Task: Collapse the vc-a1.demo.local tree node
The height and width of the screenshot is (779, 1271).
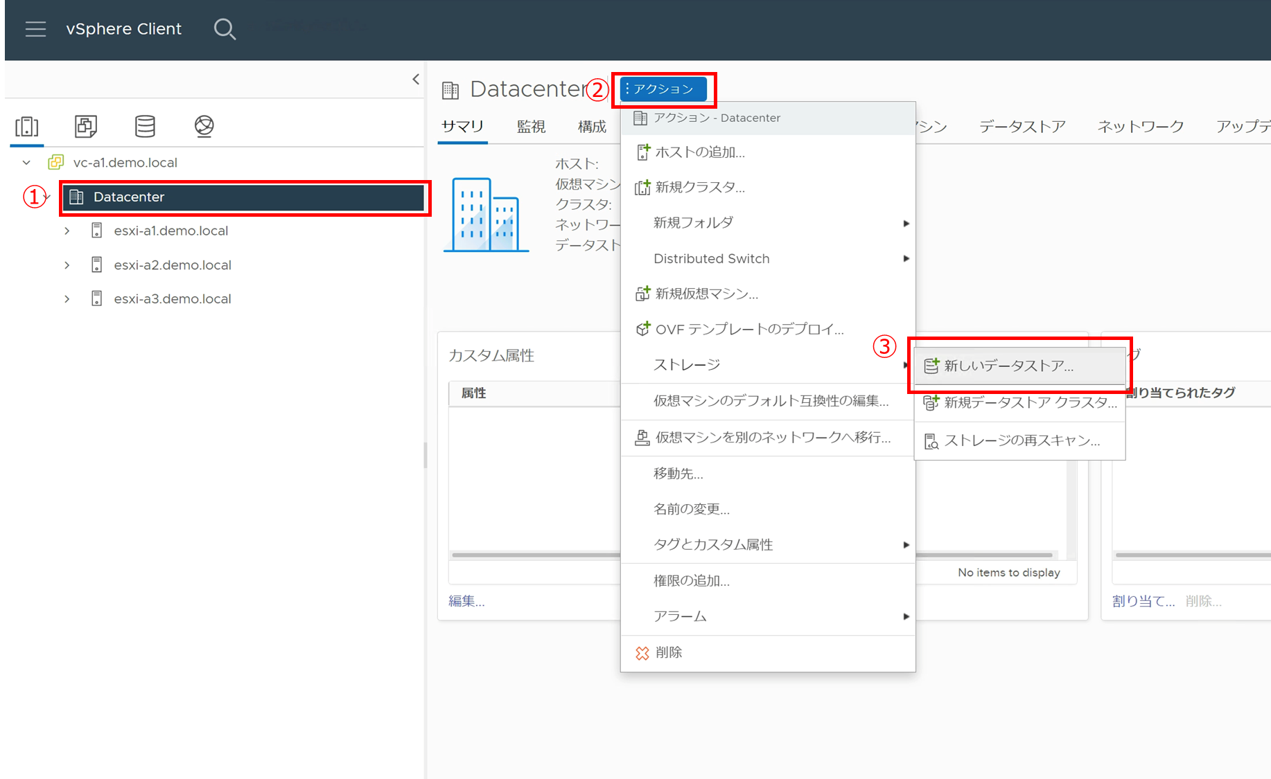Action: pos(26,163)
